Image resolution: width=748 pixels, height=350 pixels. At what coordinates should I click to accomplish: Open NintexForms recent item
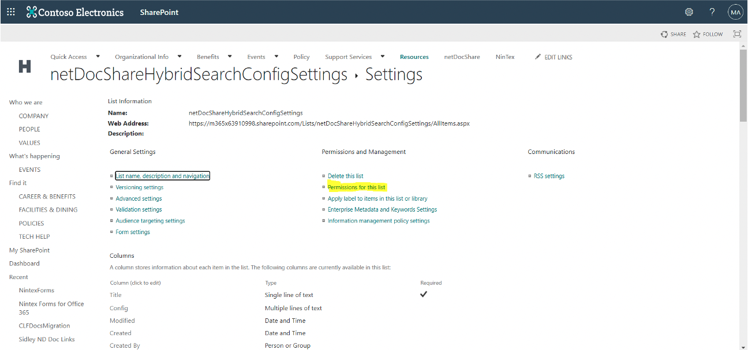36,291
